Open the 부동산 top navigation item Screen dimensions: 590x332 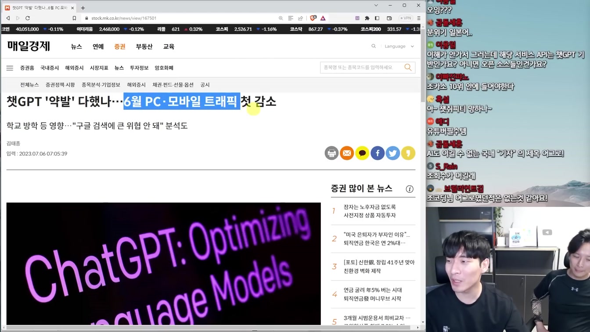click(144, 47)
